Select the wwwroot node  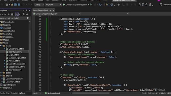pyautogui.click(x=7, y=28)
